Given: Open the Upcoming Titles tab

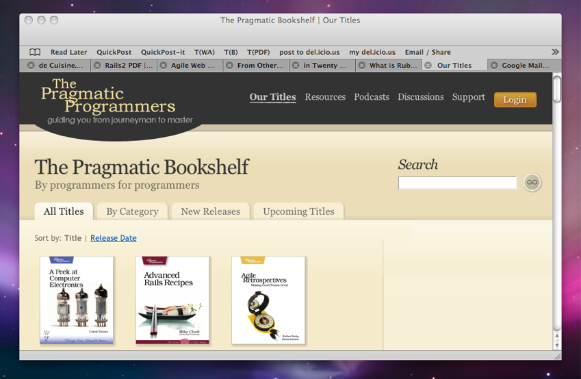Looking at the screenshot, I should (x=298, y=211).
